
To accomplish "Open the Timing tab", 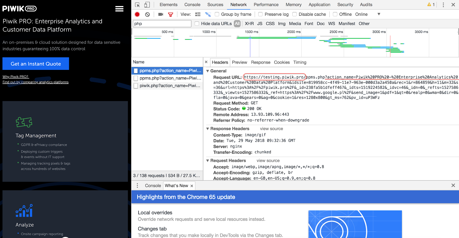I will coord(300,62).
